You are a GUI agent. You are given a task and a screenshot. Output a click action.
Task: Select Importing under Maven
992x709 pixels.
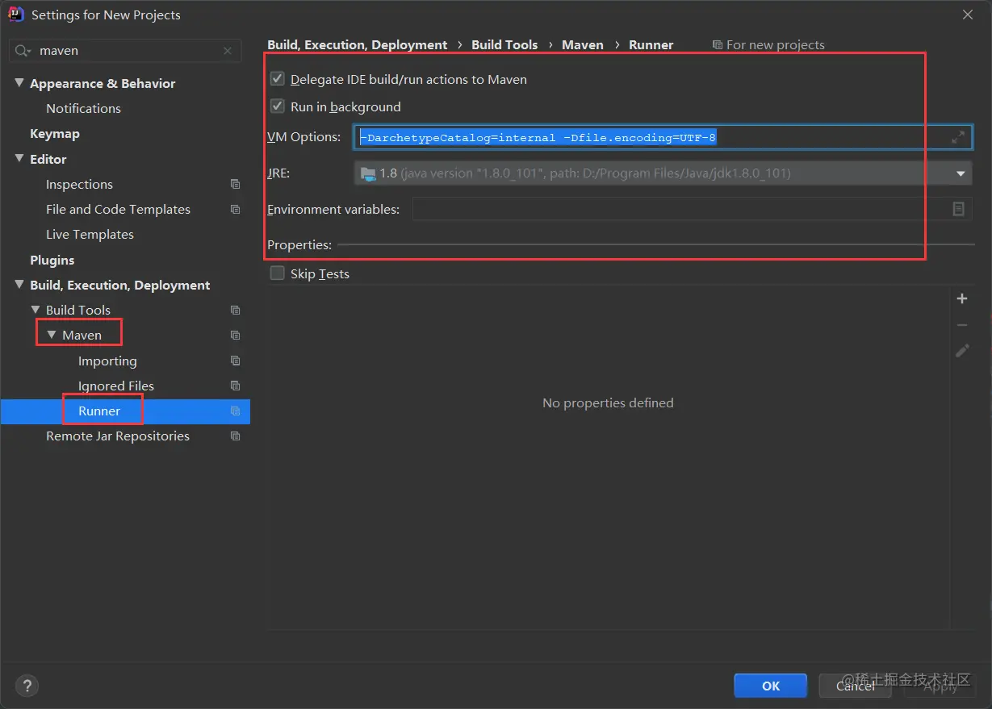coord(107,361)
